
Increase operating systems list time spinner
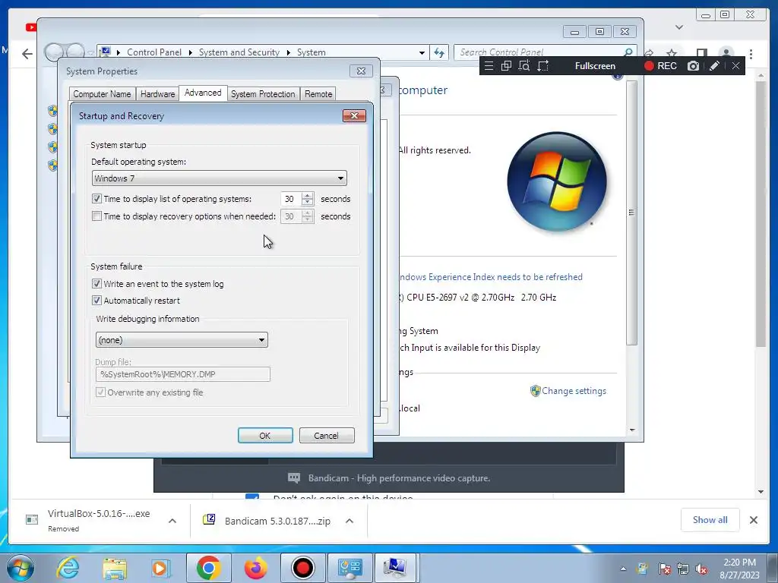pos(308,195)
